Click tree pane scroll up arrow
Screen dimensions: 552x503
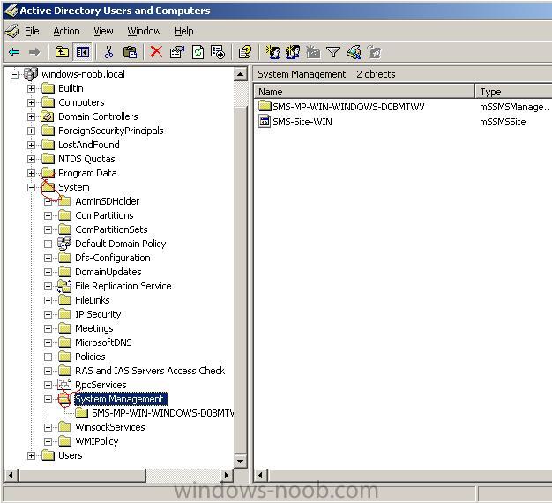pyautogui.click(x=241, y=74)
